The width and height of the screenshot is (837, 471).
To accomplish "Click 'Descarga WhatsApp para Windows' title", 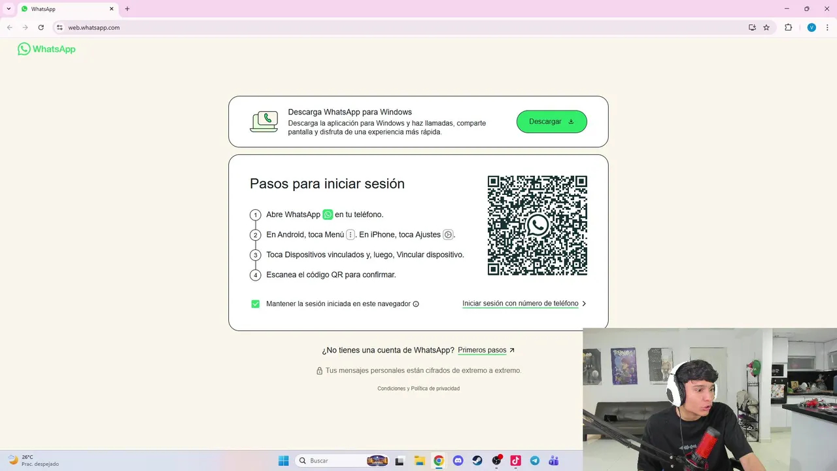I will pyautogui.click(x=350, y=112).
